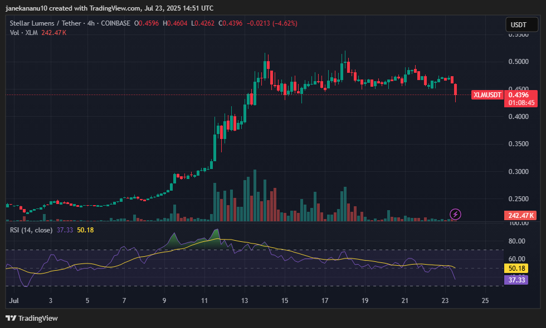Click the 60.00 RSI axis label
546x328 pixels.
click(x=517, y=259)
